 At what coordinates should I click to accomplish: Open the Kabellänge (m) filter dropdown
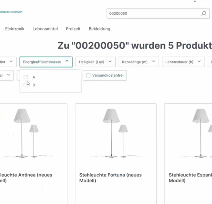tap(138, 62)
